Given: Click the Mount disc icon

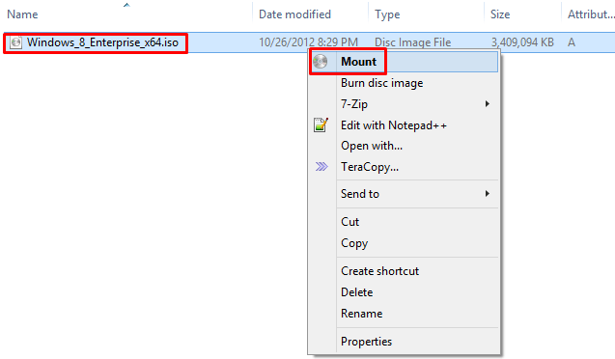Looking at the screenshot, I should pos(321,62).
